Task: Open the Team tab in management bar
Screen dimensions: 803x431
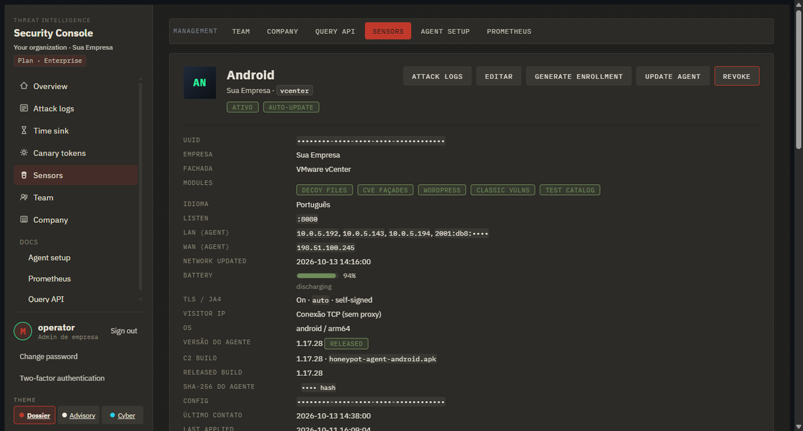Action: [241, 31]
